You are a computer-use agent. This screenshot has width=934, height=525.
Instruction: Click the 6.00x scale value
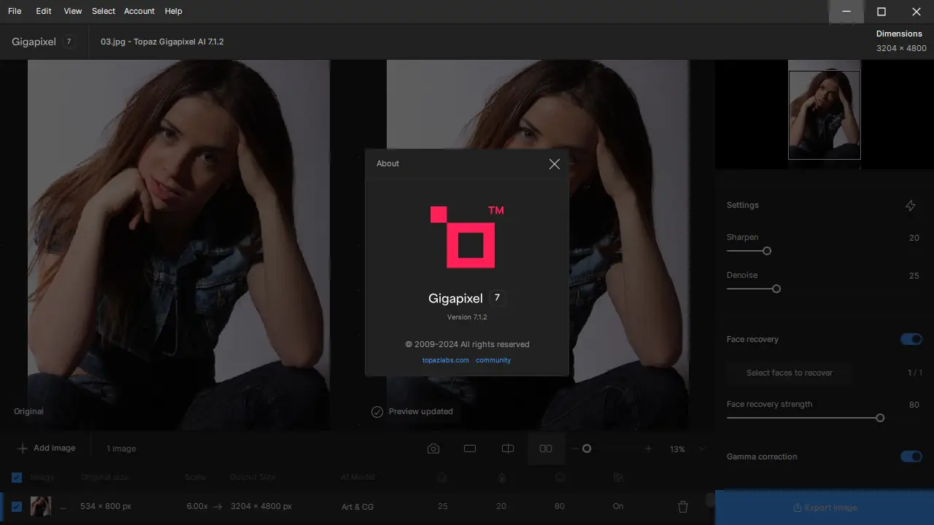point(197,507)
